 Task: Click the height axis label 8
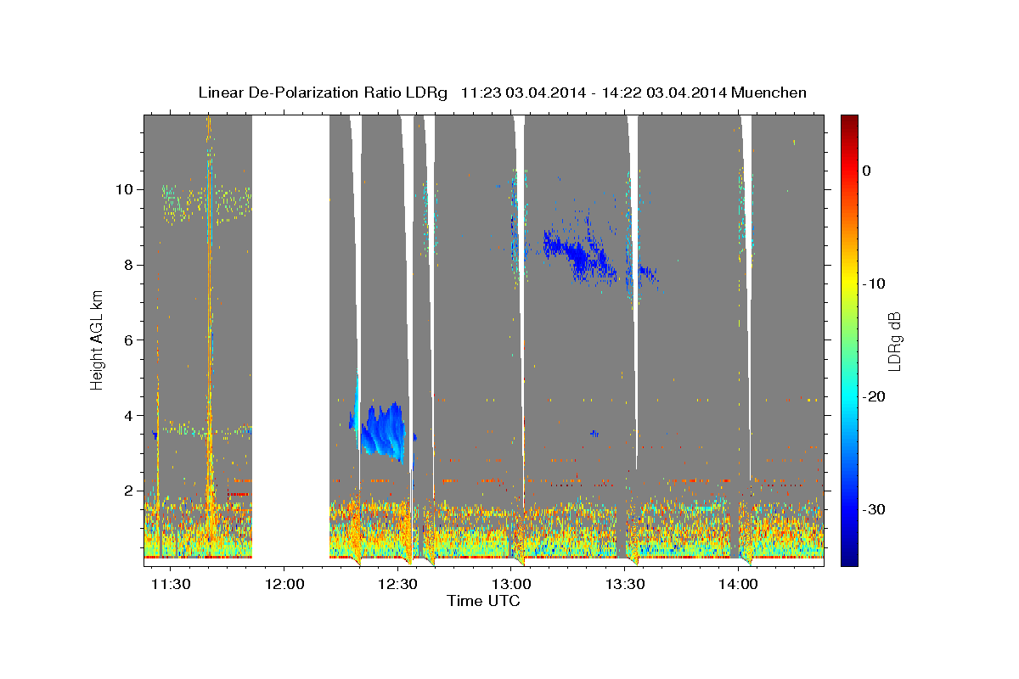click(127, 265)
